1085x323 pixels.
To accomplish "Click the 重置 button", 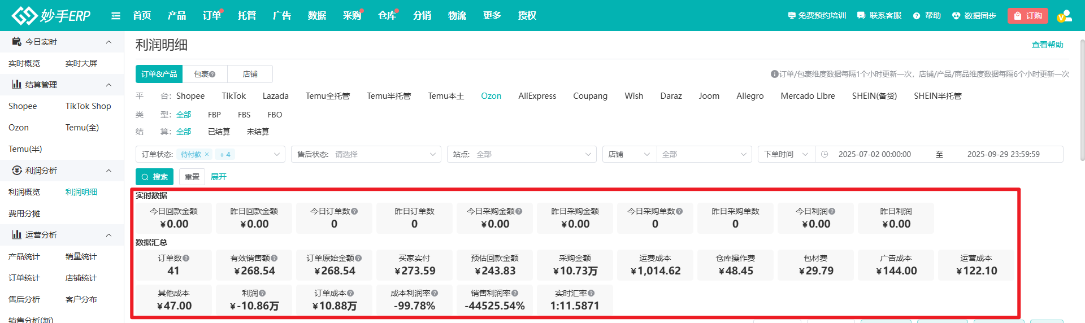I will (192, 177).
